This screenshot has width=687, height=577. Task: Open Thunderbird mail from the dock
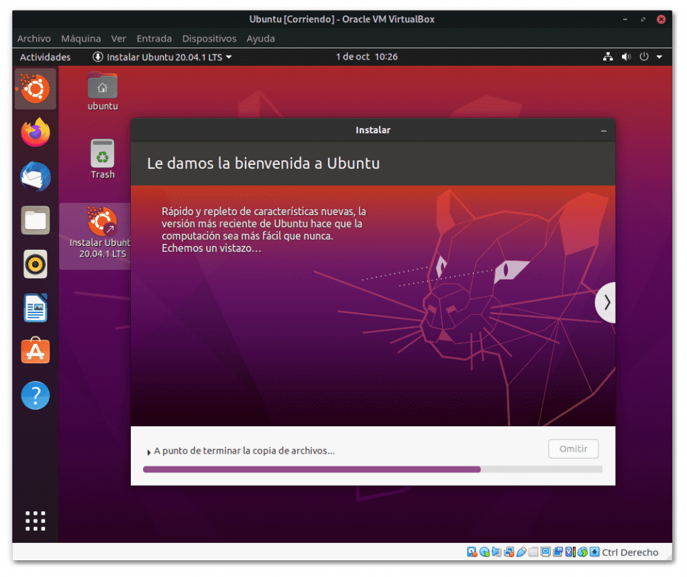[35, 176]
